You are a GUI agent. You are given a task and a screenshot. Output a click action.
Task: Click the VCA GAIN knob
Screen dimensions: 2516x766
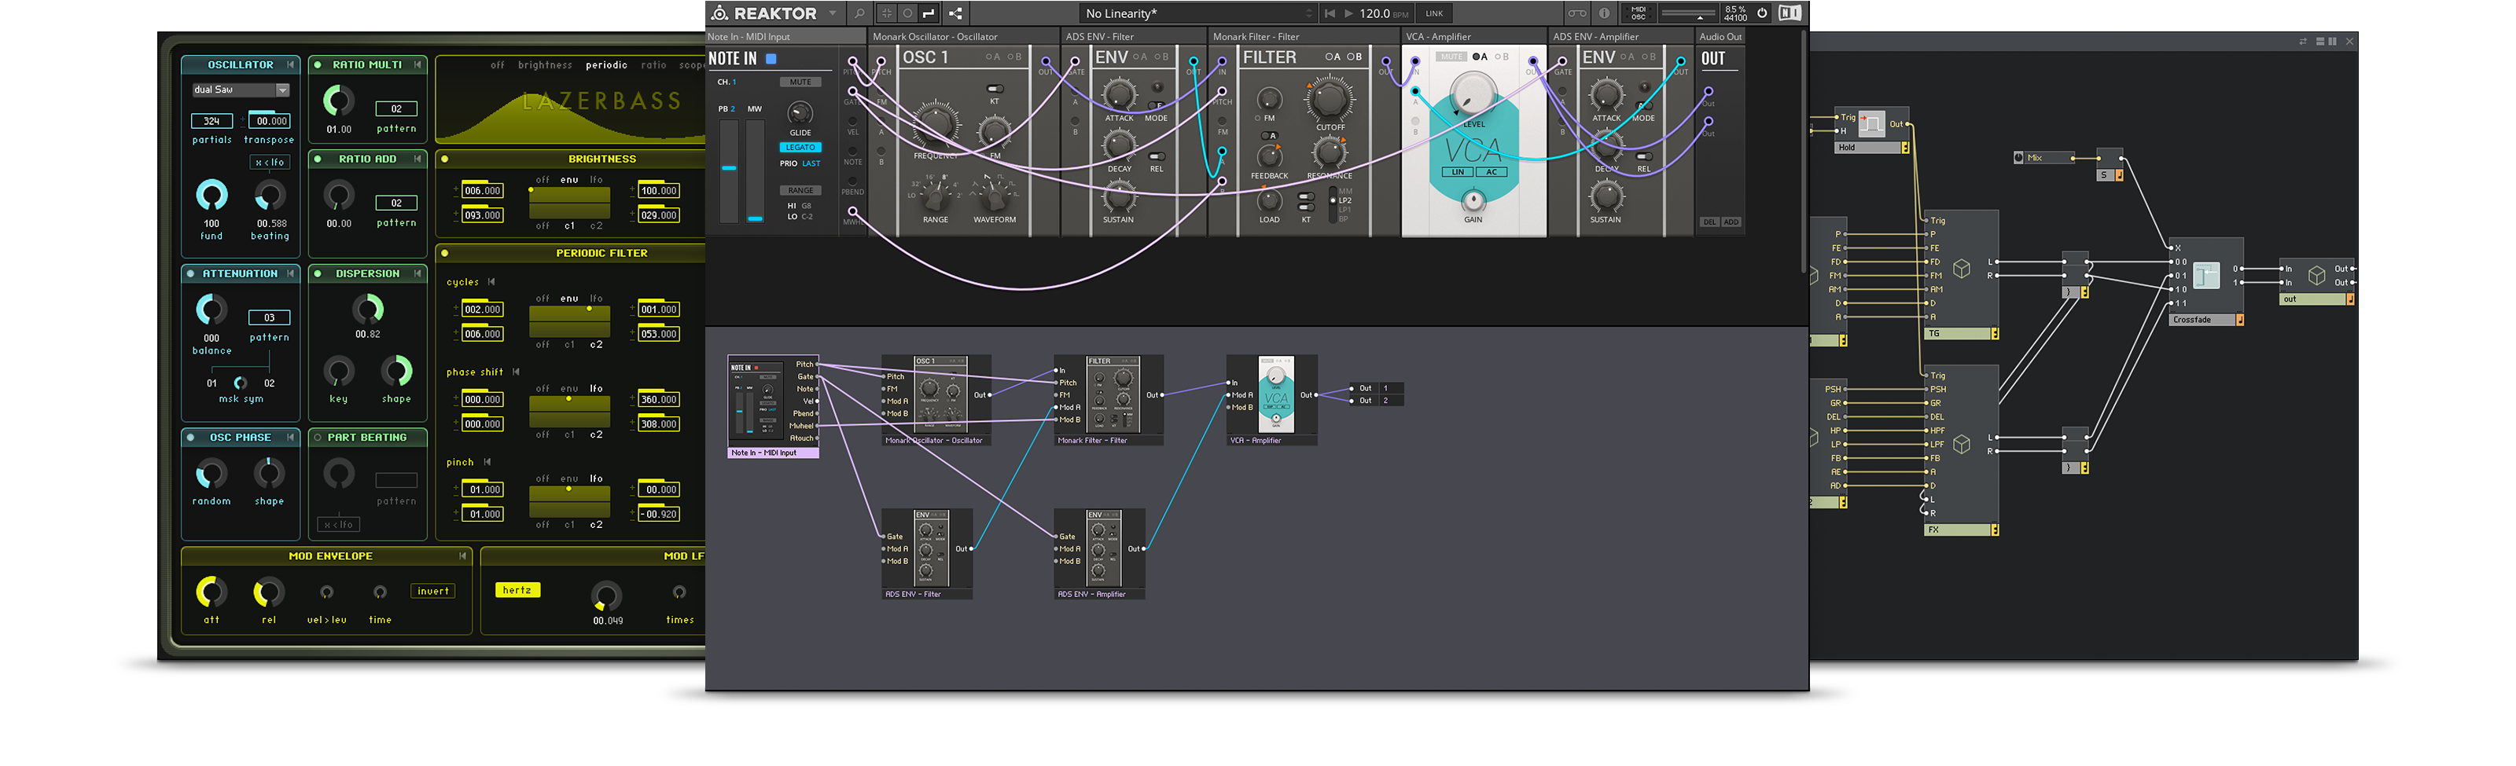1473,201
